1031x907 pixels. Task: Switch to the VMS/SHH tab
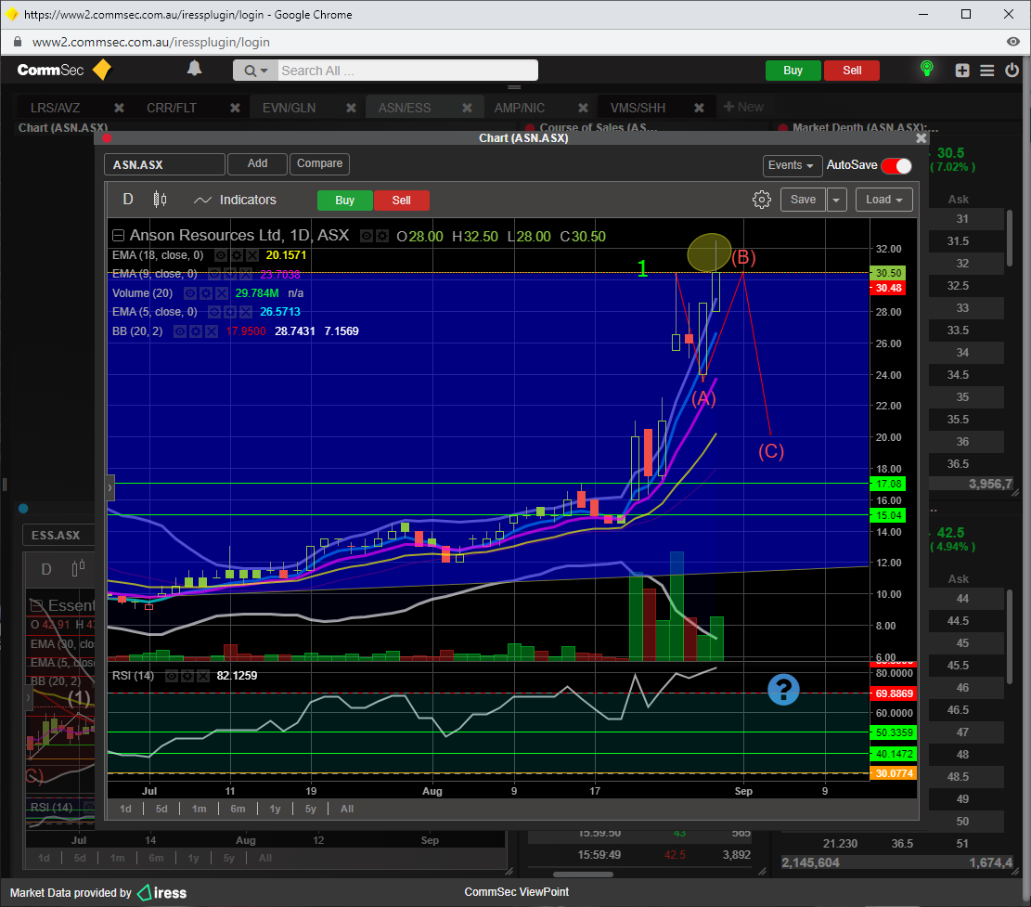click(x=638, y=108)
